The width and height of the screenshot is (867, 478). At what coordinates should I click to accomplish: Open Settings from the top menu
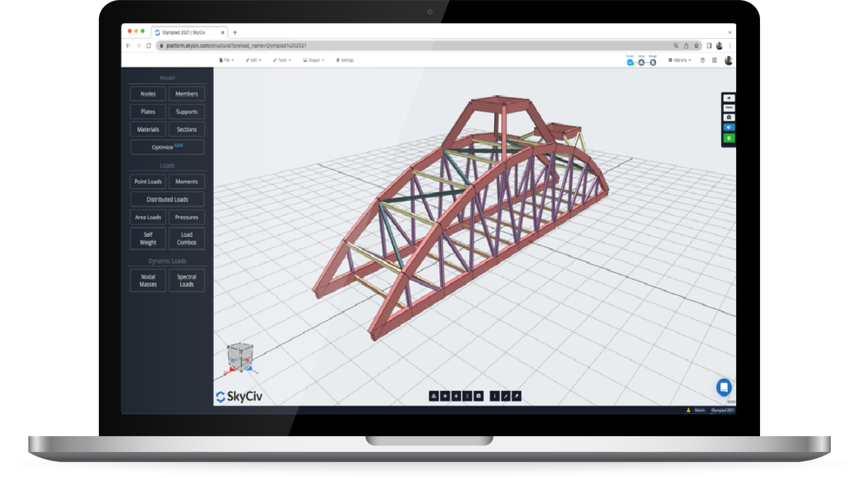pos(345,61)
